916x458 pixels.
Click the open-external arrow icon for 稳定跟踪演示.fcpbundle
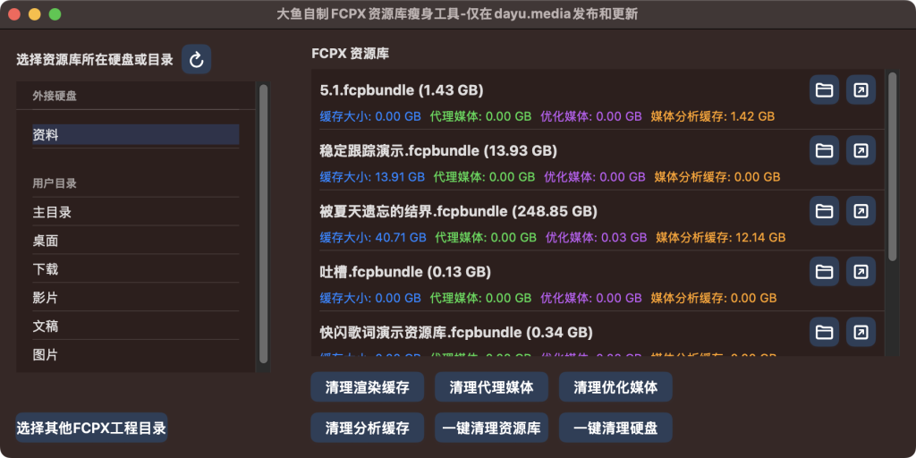pyautogui.click(x=861, y=150)
